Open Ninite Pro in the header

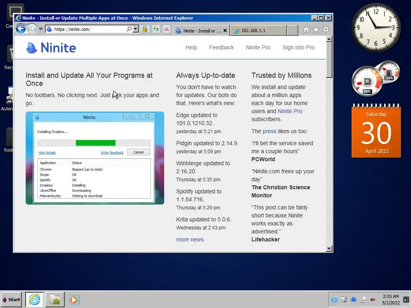(x=258, y=47)
